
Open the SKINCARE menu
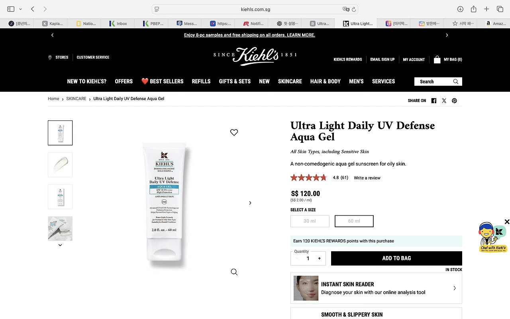[x=290, y=81]
